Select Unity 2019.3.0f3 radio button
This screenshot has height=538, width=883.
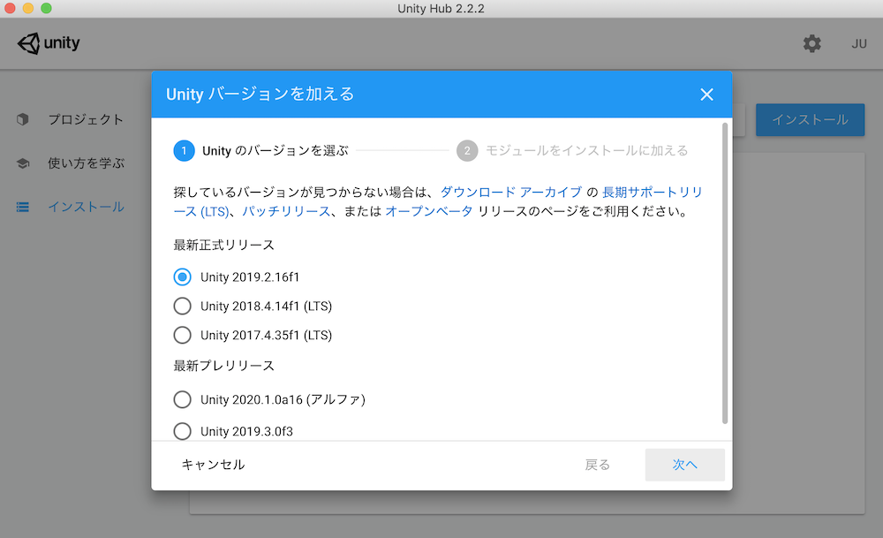tap(182, 431)
